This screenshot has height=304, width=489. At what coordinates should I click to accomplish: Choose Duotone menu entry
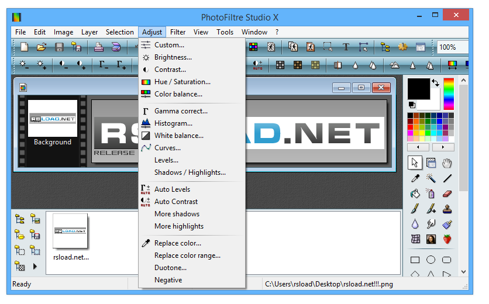tap(192, 268)
